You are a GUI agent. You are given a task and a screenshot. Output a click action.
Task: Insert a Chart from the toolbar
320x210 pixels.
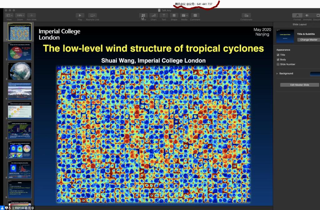(x=153, y=15)
